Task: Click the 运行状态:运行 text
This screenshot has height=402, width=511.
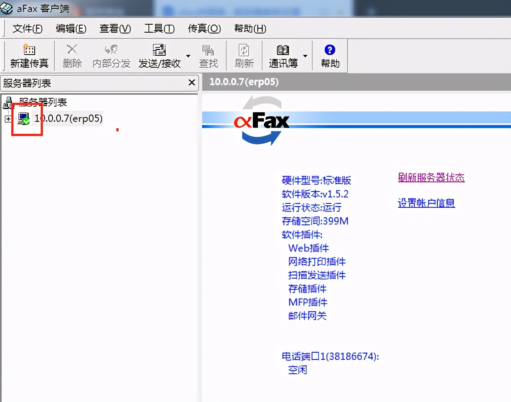Action: [x=312, y=207]
